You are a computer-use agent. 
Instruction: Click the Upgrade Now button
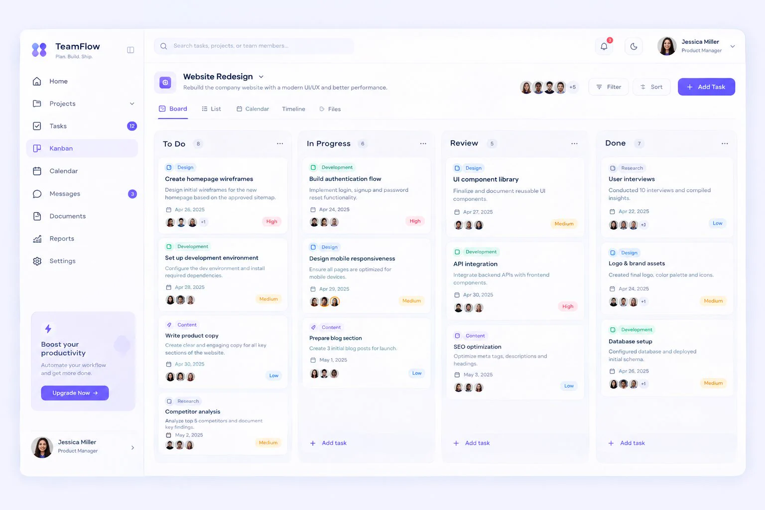(x=75, y=393)
